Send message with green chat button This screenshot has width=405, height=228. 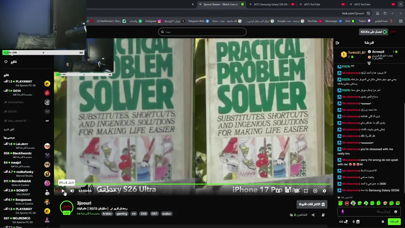(394, 222)
